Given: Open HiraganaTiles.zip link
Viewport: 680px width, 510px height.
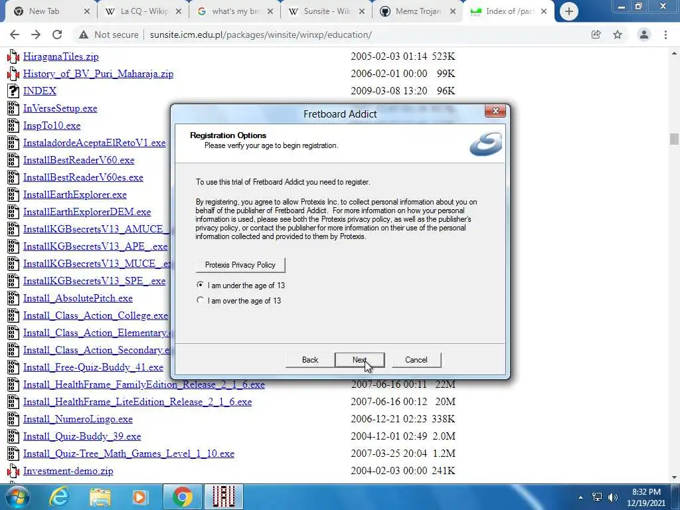Looking at the screenshot, I should [x=60, y=56].
